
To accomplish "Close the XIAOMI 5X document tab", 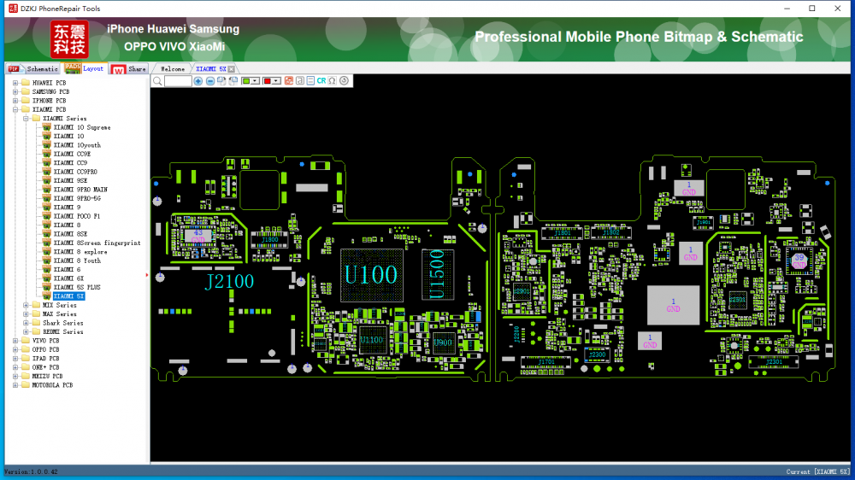I will coord(232,69).
